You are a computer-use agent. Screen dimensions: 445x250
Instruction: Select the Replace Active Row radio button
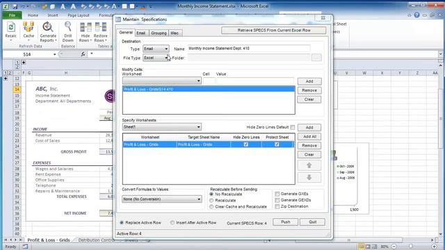[122, 223]
